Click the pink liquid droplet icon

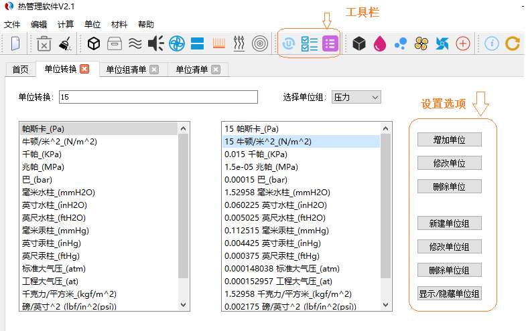coord(380,43)
